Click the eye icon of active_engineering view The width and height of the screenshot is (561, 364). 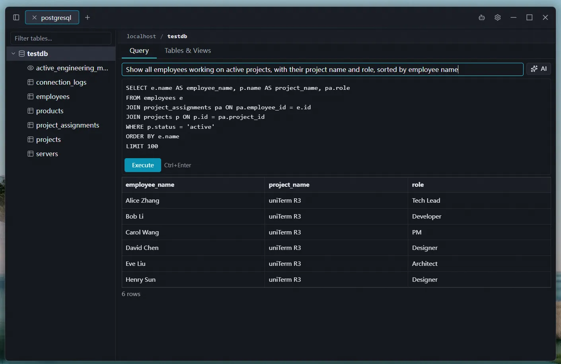[x=30, y=68]
